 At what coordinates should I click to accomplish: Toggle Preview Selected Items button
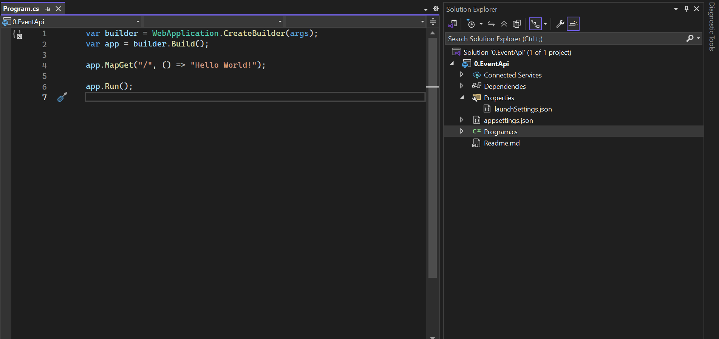coord(573,24)
